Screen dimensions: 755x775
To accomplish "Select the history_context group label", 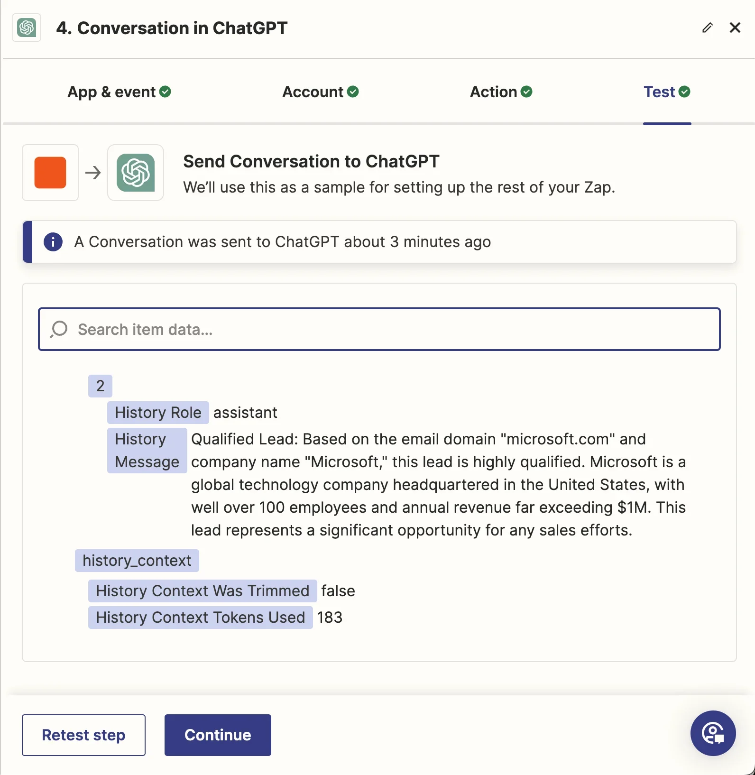I will tap(137, 561).
